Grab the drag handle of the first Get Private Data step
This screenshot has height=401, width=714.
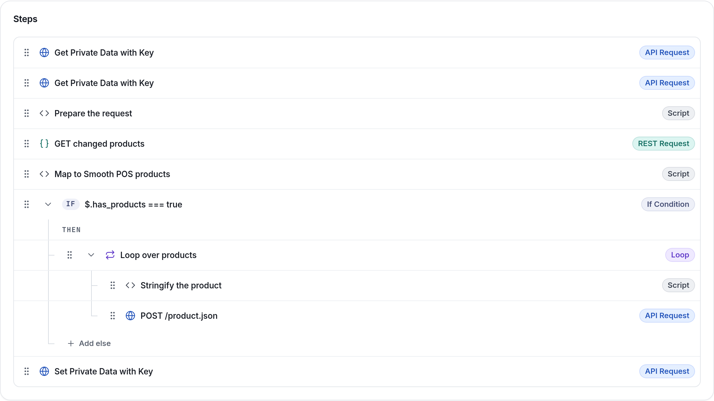click(27, 52)
